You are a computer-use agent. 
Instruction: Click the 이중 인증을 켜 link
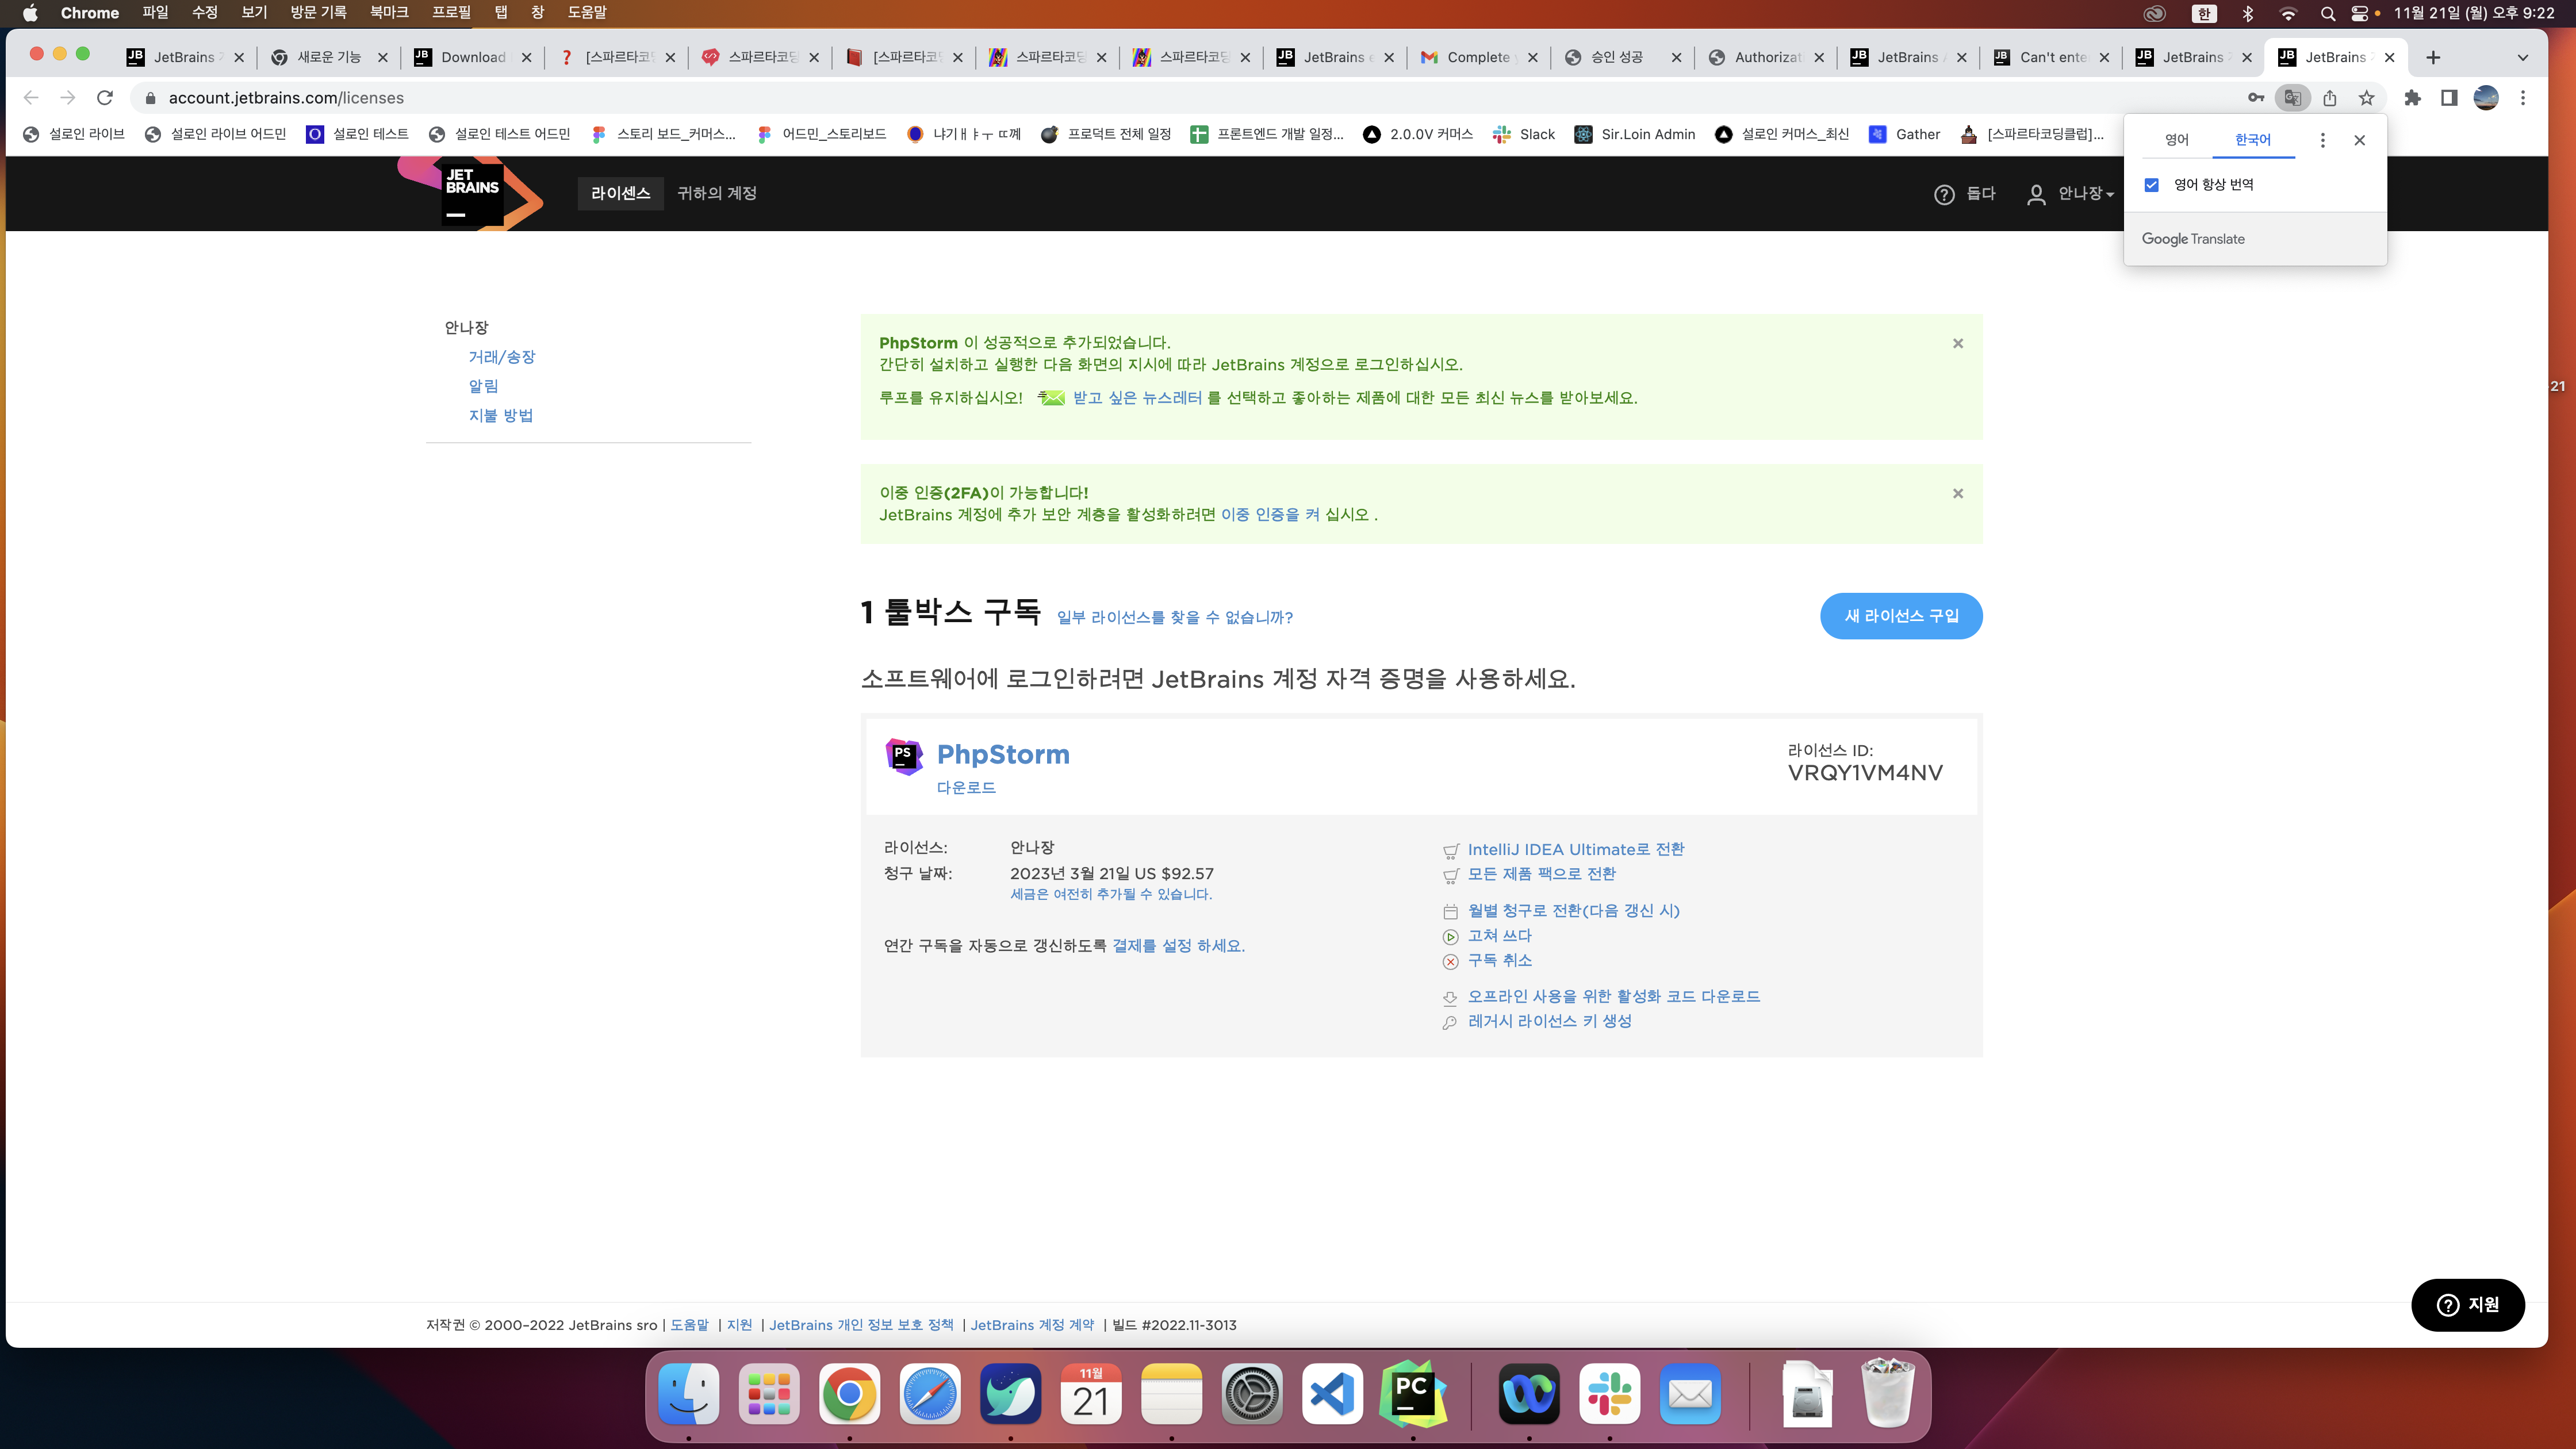click(1270, 515)
